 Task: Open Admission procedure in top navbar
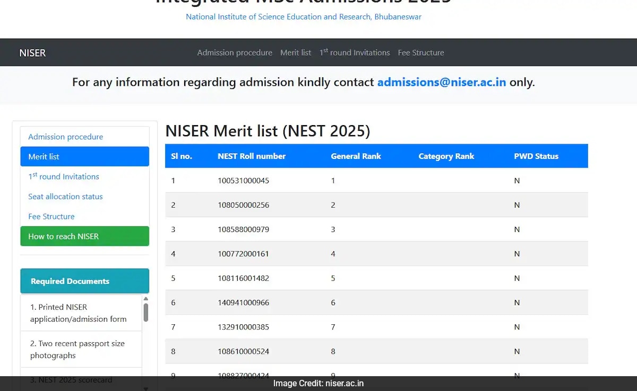235,52
